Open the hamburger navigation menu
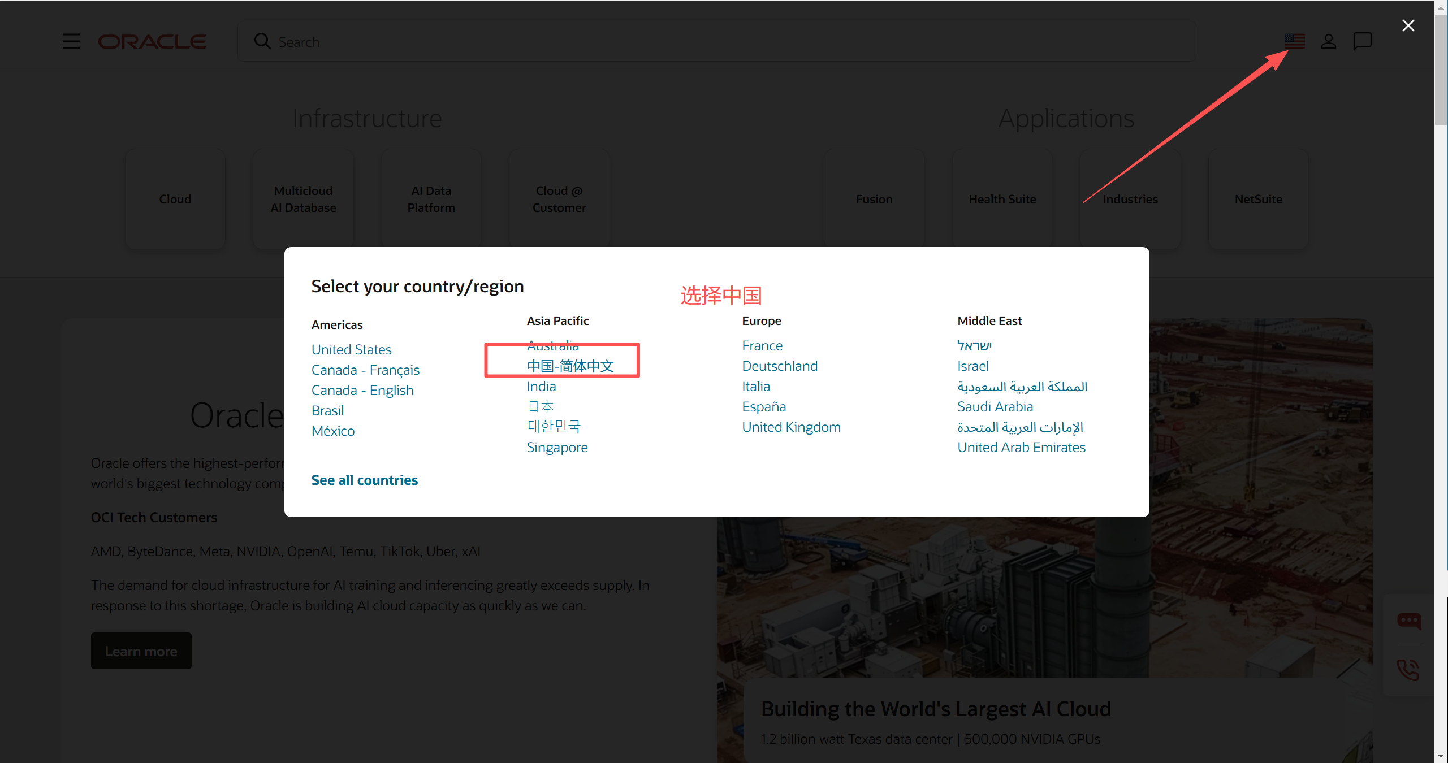This screenshot has height=763, width=1448. tap(71, 41)
